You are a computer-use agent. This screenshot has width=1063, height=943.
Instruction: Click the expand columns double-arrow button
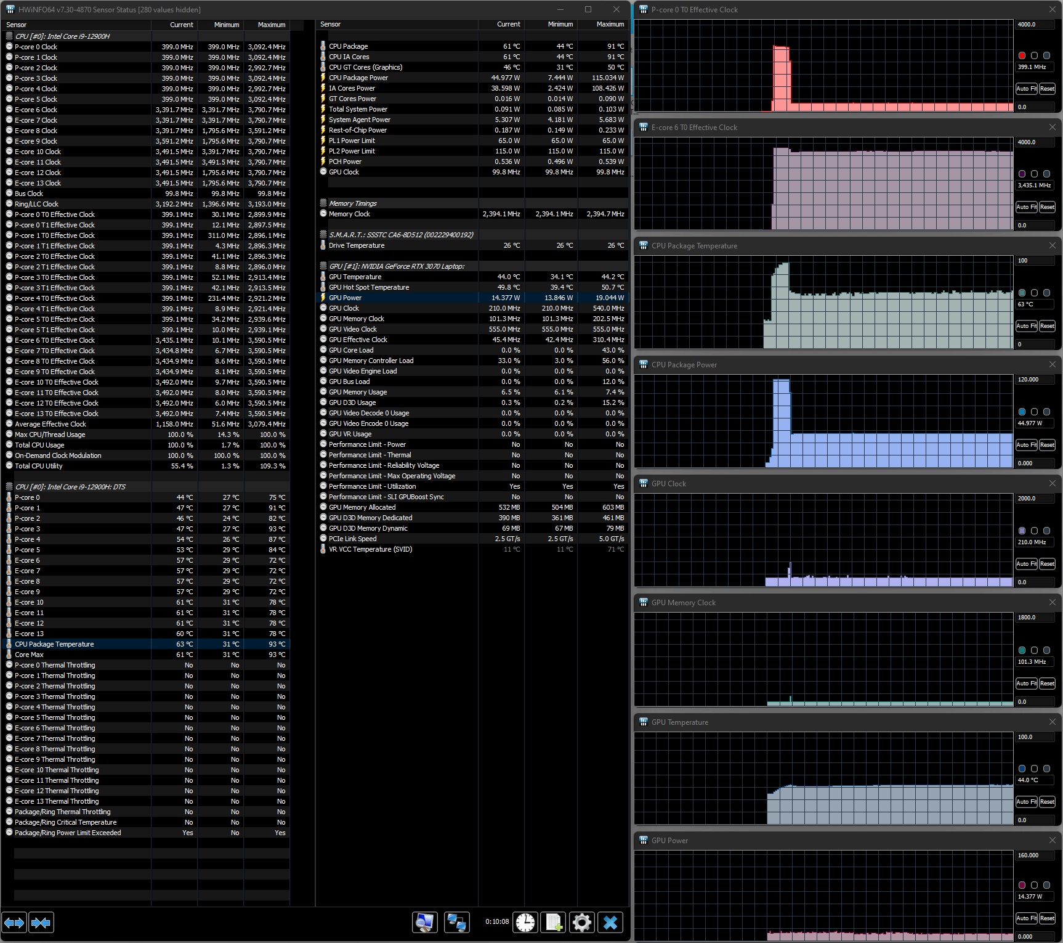point(14,923)
